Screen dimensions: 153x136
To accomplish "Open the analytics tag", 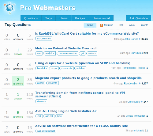I will [x=50, y=53].
